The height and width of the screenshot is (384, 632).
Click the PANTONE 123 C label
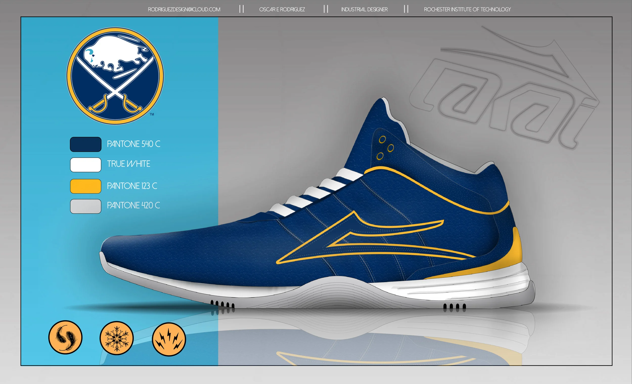[x=132, y=186]
